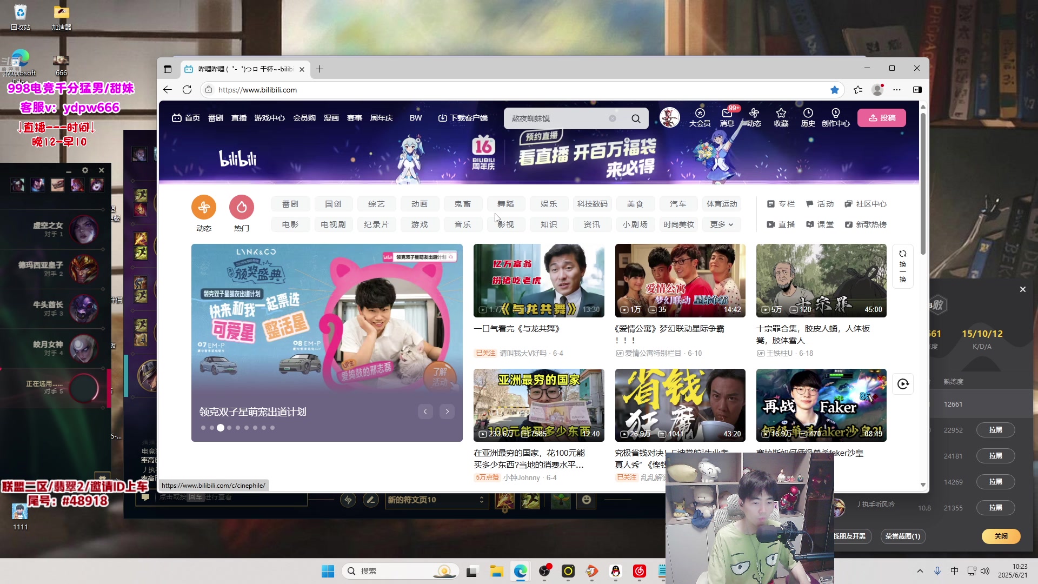Open File Explorer from the taskbar
The image size is (1038, 584).
(496, 571)
